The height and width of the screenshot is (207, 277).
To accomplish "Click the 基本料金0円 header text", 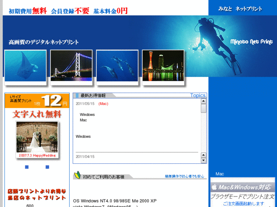I will coord(110,11).
